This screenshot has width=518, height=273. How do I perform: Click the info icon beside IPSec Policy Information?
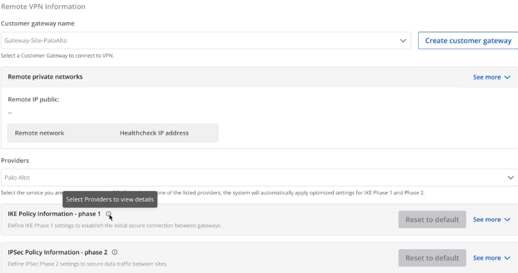pos(115,252)
